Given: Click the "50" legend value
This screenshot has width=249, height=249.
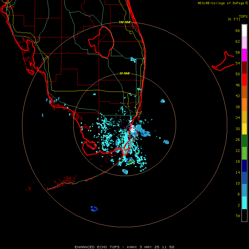Looking at the screenshot, I should 238,74.
